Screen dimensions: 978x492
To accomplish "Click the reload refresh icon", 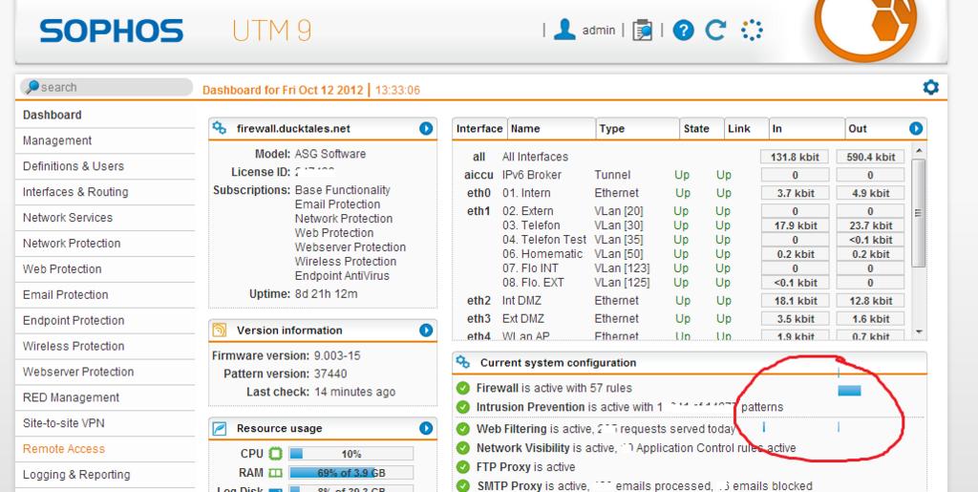I will [715, 30].
